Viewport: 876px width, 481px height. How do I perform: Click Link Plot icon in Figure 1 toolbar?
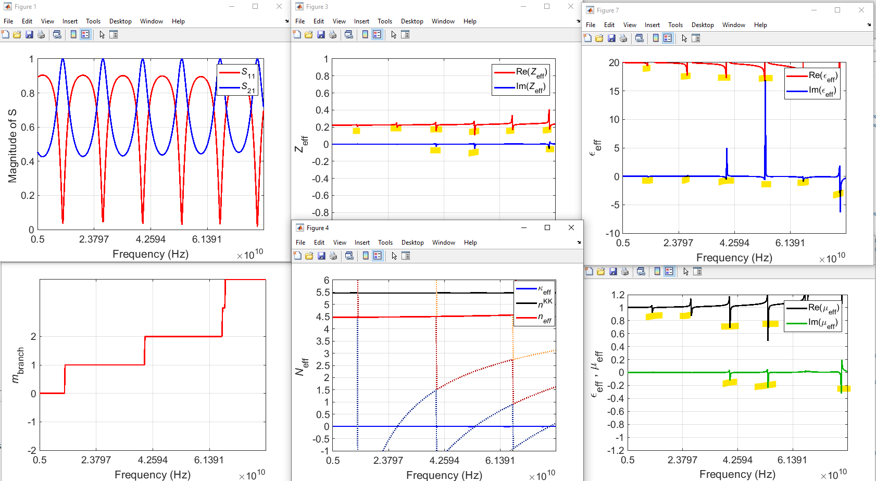point(57,34)
